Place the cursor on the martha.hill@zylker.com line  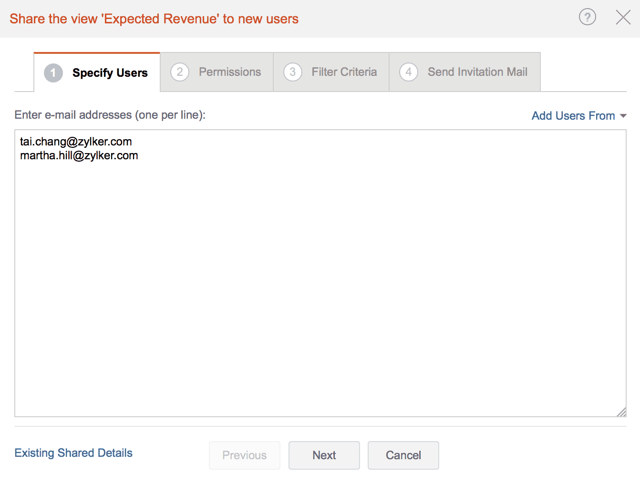click(x=79, y=155)
